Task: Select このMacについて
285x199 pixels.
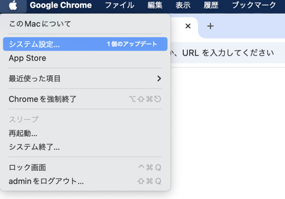Action: tap(85, 24)
